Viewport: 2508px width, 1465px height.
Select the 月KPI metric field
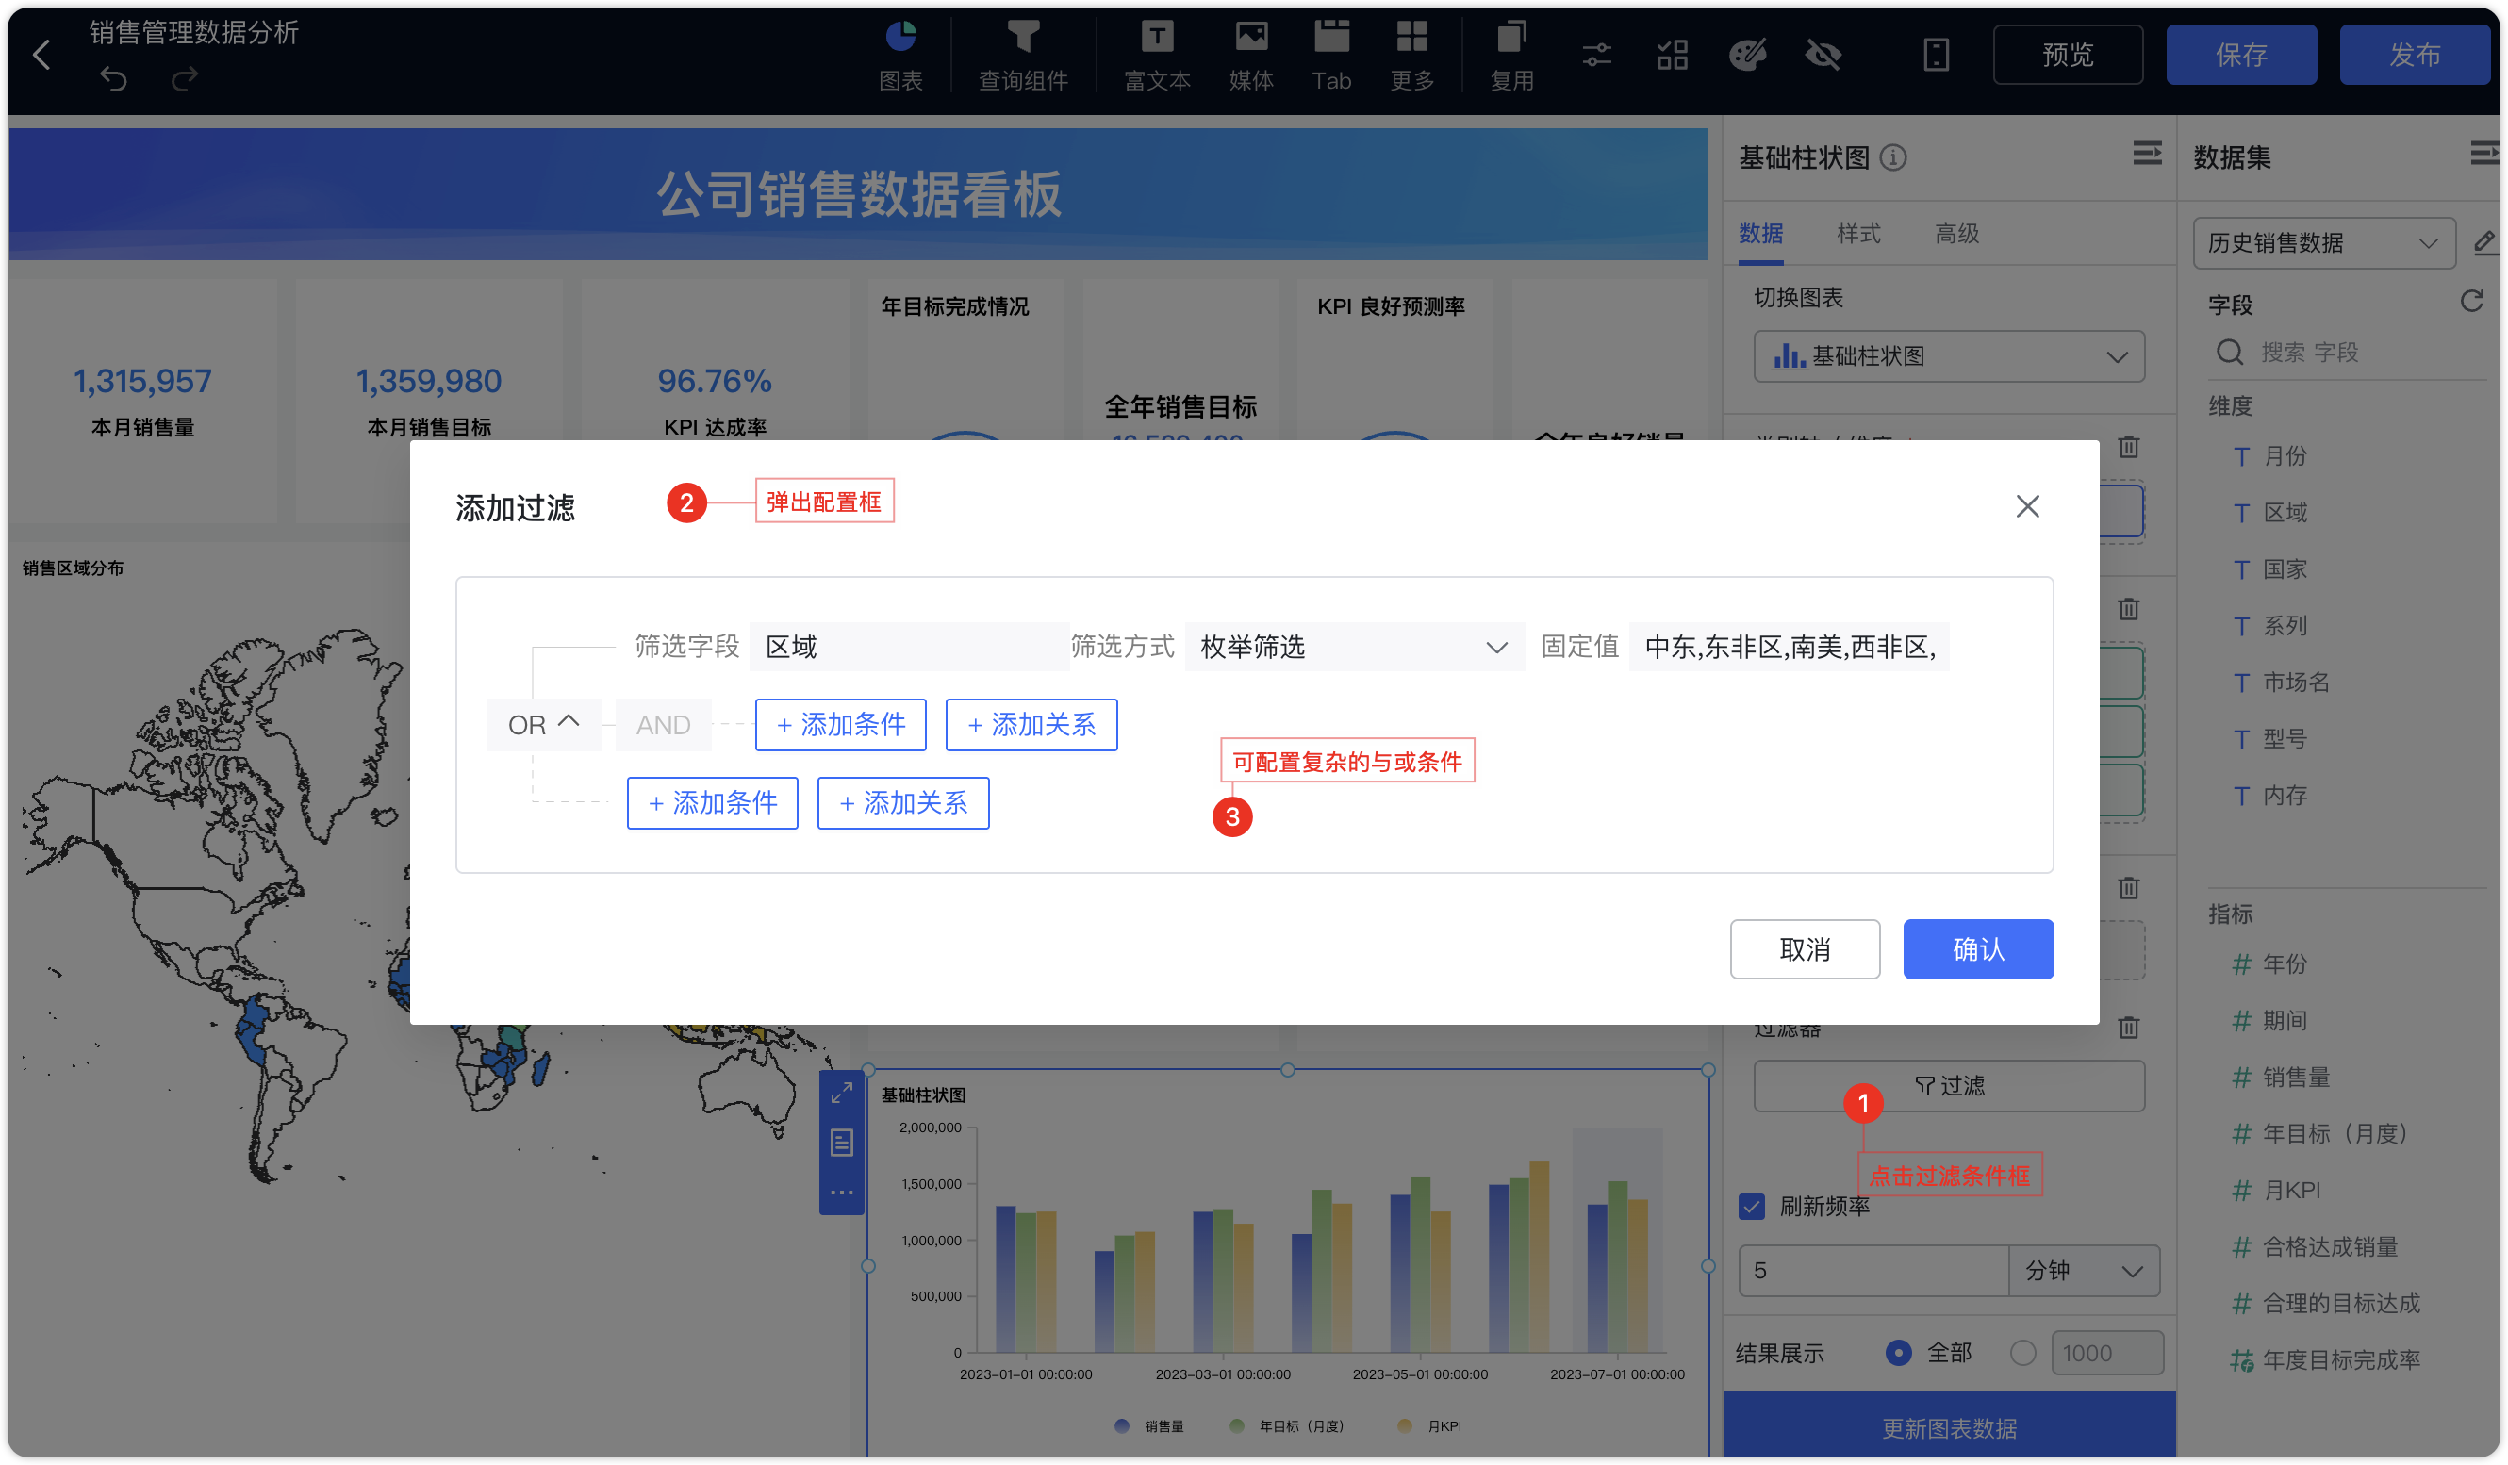pyautogui.click(x=2291, y=1191)
